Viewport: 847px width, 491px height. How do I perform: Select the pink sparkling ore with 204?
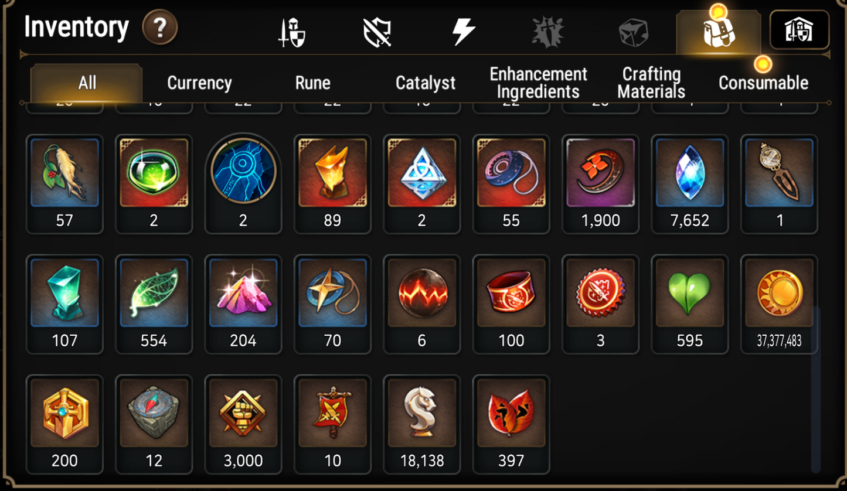coord(243,304)
